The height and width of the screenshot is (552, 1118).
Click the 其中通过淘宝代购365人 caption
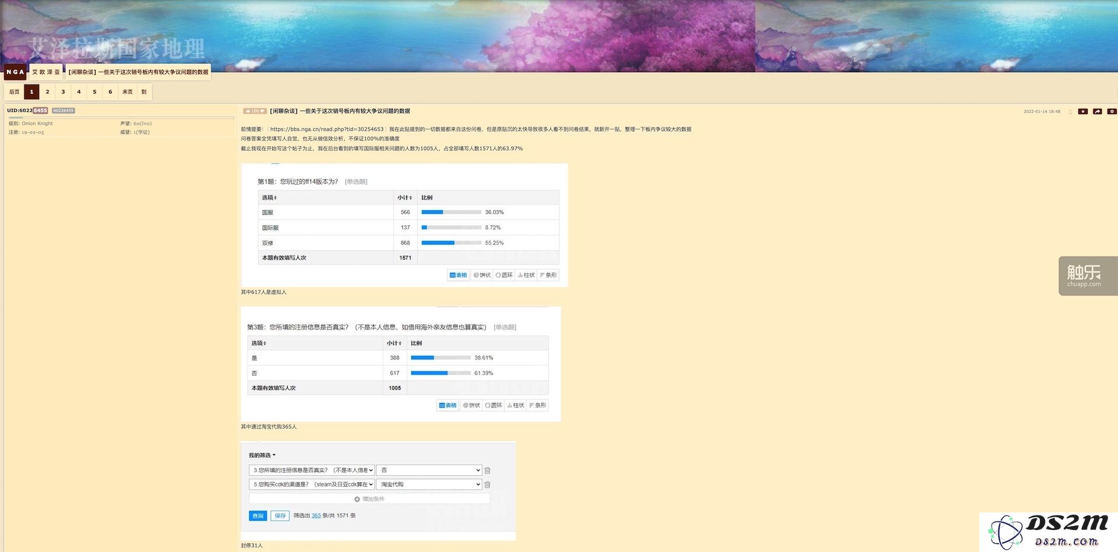[269, 427]
